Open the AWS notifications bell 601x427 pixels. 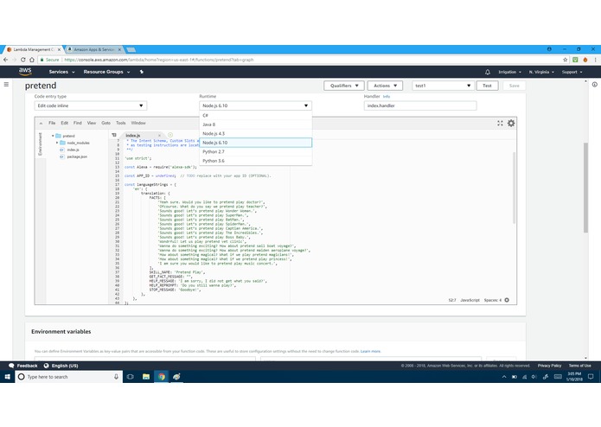click(488, 72)
